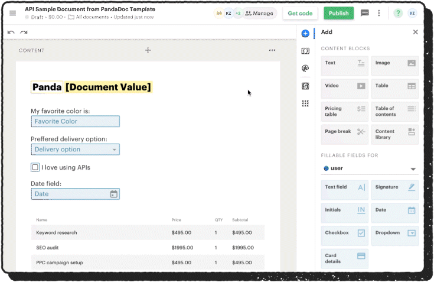Select the Table content block
This screenshot has height=282, width=434.
click(394, 89)
